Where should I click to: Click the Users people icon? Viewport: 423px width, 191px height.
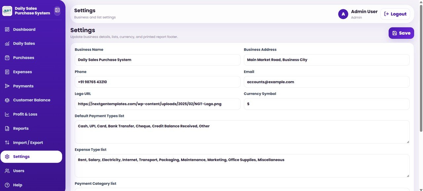click(x=7, y=171)
